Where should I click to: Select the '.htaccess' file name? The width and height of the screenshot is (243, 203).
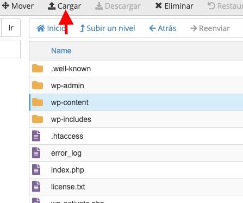(67, 136)
